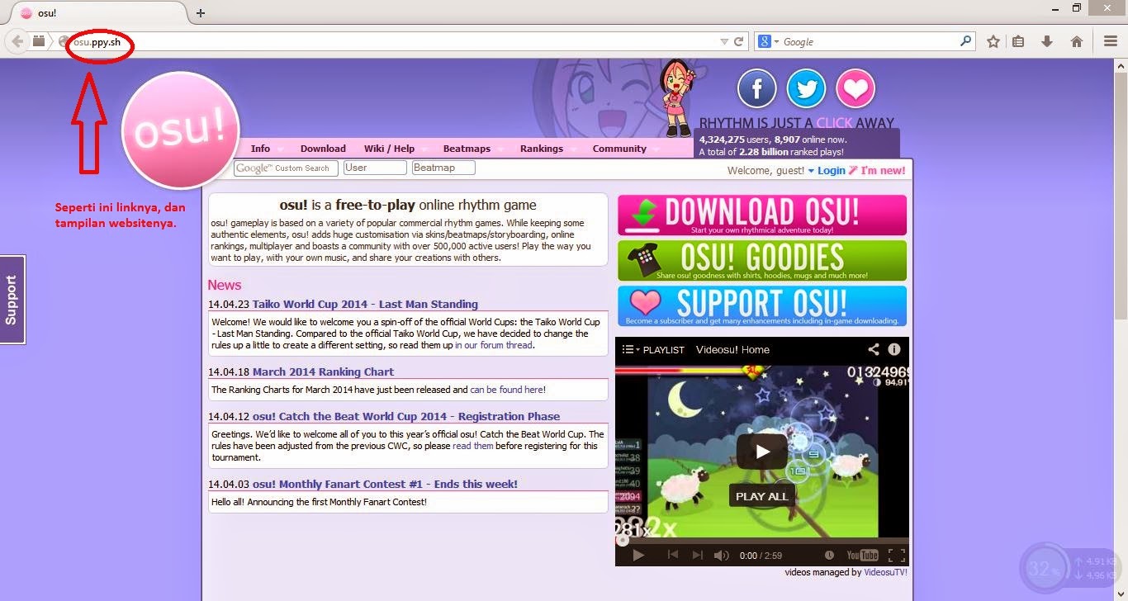Screen dimensions: 1128x601
Task: Focus the Beatmap search field
Action: pos(443,168)
